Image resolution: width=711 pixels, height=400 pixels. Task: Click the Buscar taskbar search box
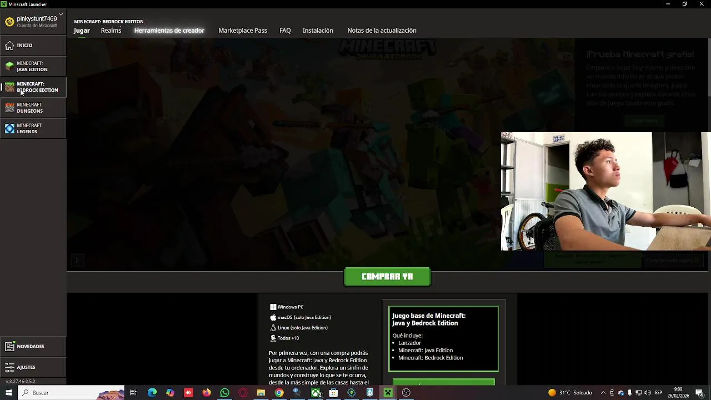point(71,393)
